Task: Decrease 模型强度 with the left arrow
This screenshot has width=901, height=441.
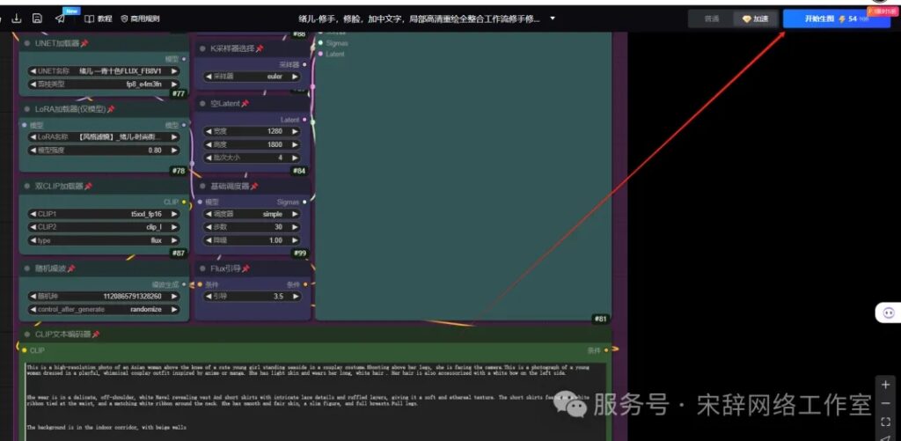Action: pos(33,150)
